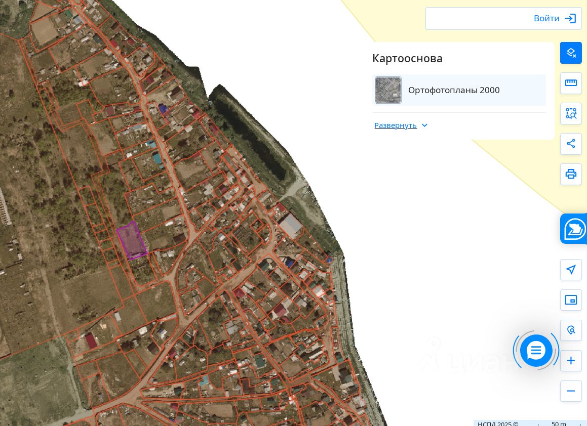Viewport: 587px width, 426px height.
Task: Zoom in with the plus button
Action: coord(571,361)
